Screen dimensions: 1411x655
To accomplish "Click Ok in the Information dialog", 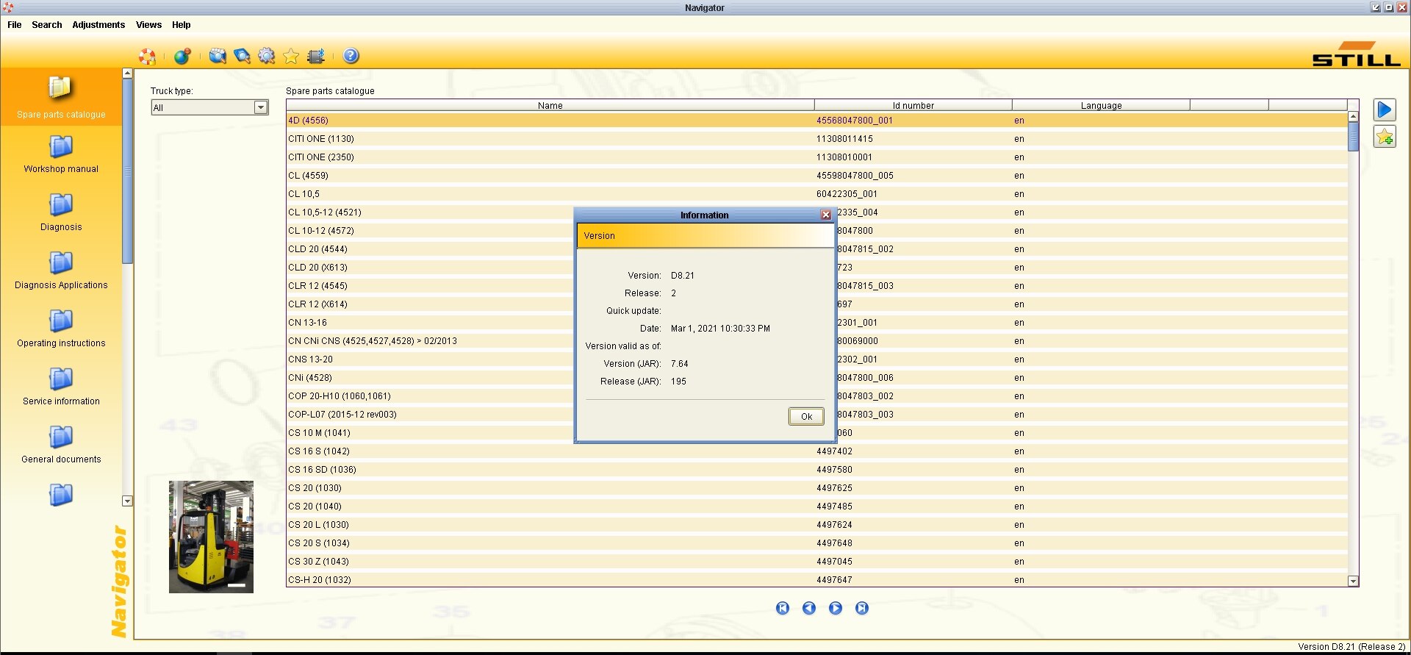I will click(x=806, y=417).
